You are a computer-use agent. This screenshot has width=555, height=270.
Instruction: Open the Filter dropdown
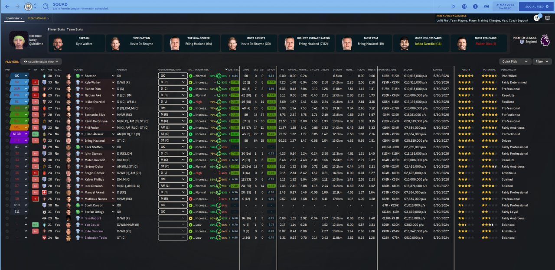(542, 62)
